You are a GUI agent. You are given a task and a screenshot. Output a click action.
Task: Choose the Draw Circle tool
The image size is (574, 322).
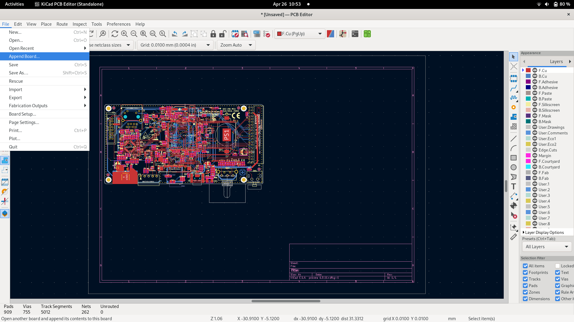(x=513, y=167)
